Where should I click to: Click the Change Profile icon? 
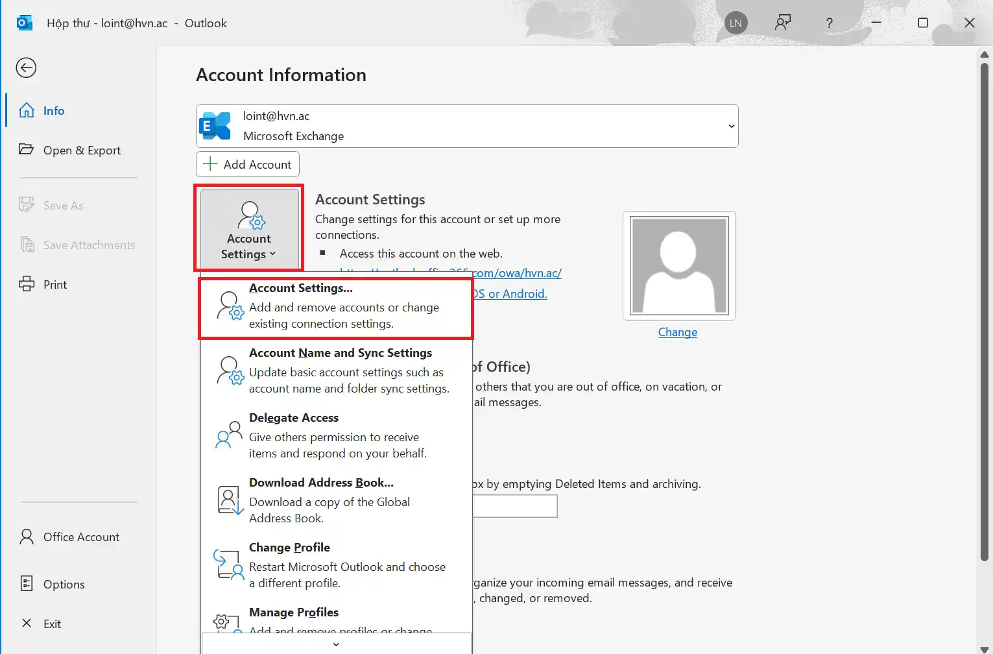229,565
